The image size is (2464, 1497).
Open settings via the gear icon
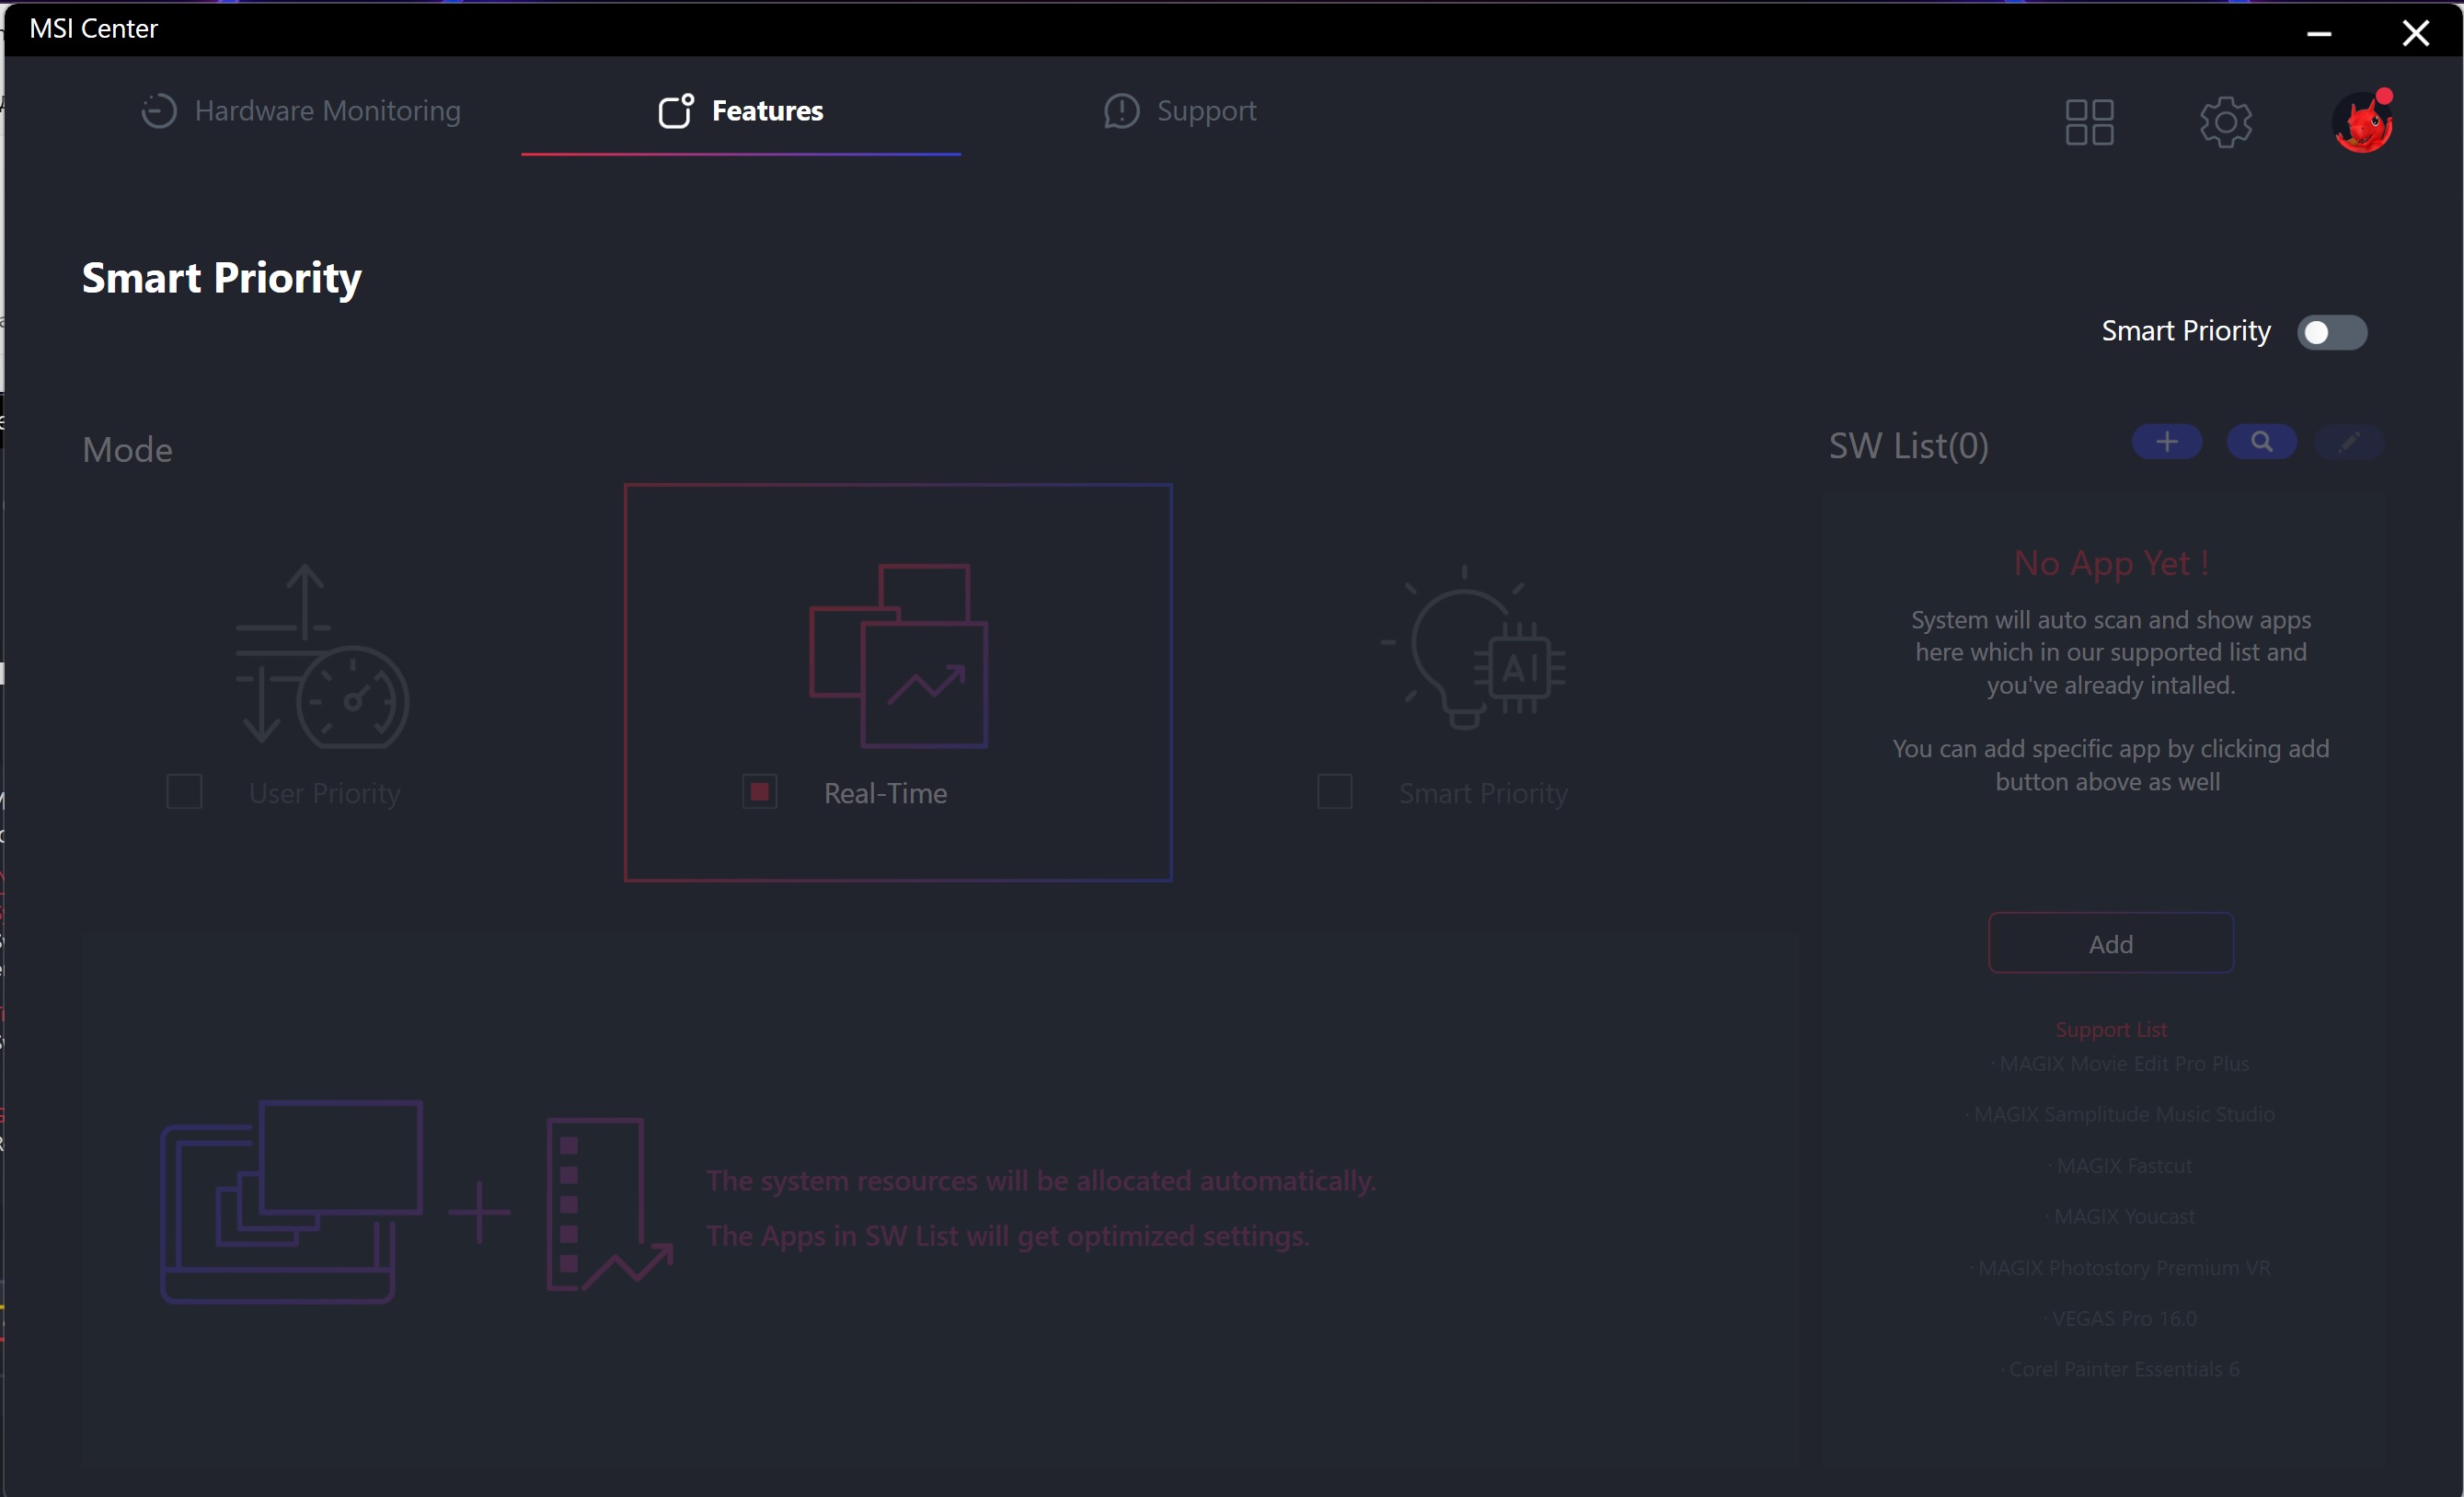(2226, 122)
